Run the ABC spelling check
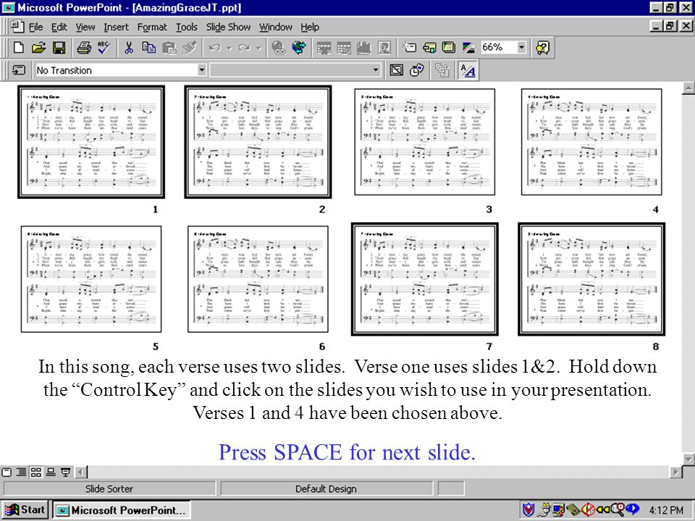This screenshot has width=695, height=521. click(104, 48)
